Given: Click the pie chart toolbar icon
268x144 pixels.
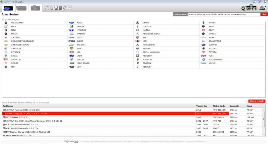Looking at the screenshot, I should 65,8.
